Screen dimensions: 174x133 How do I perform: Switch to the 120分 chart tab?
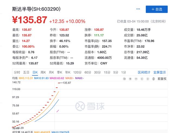pyautogui.click(x=77, y=72)
